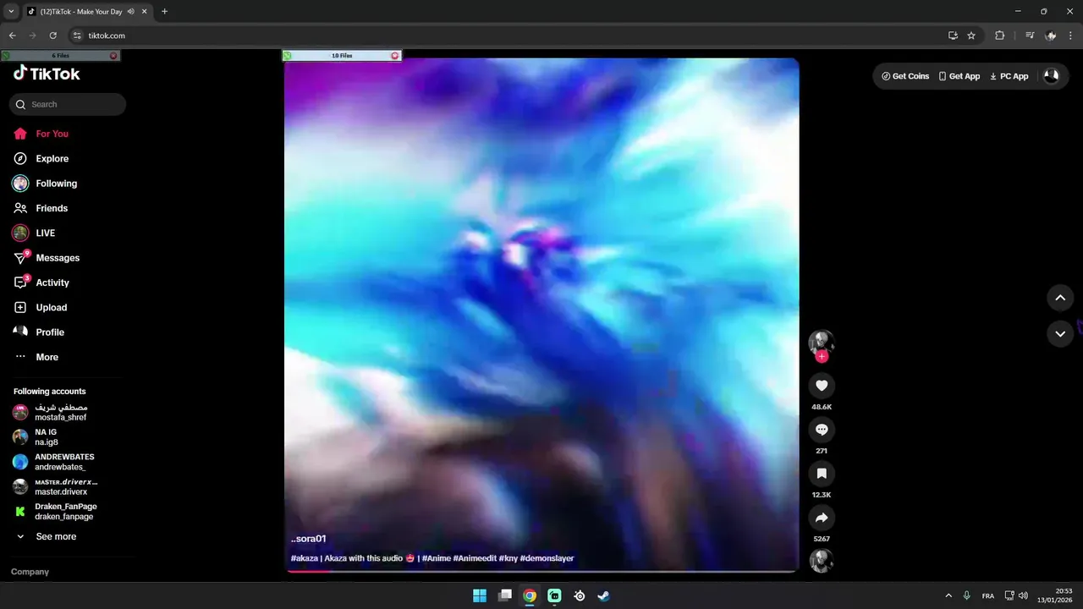
Task: Go to next video with down arrow
Action: point(1060,334)
